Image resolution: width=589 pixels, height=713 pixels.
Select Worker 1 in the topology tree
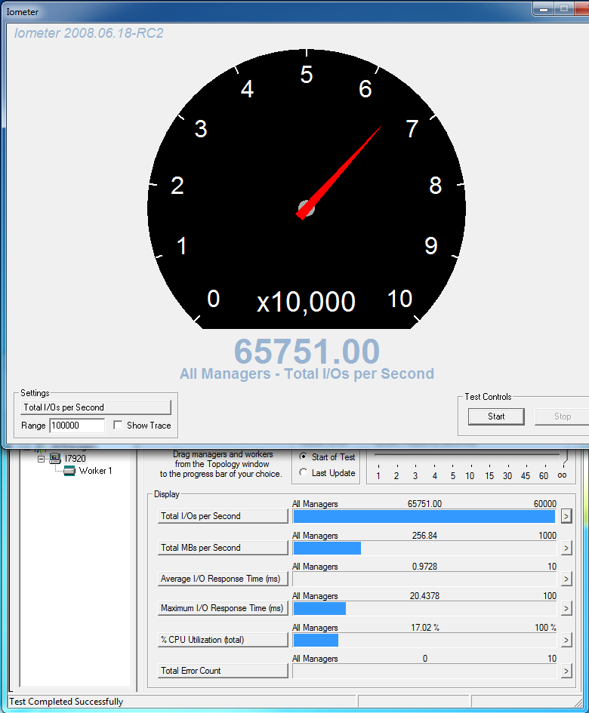96,471
